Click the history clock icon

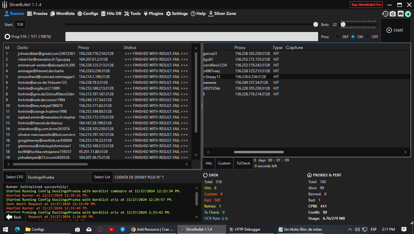click(x=385, y=14)
